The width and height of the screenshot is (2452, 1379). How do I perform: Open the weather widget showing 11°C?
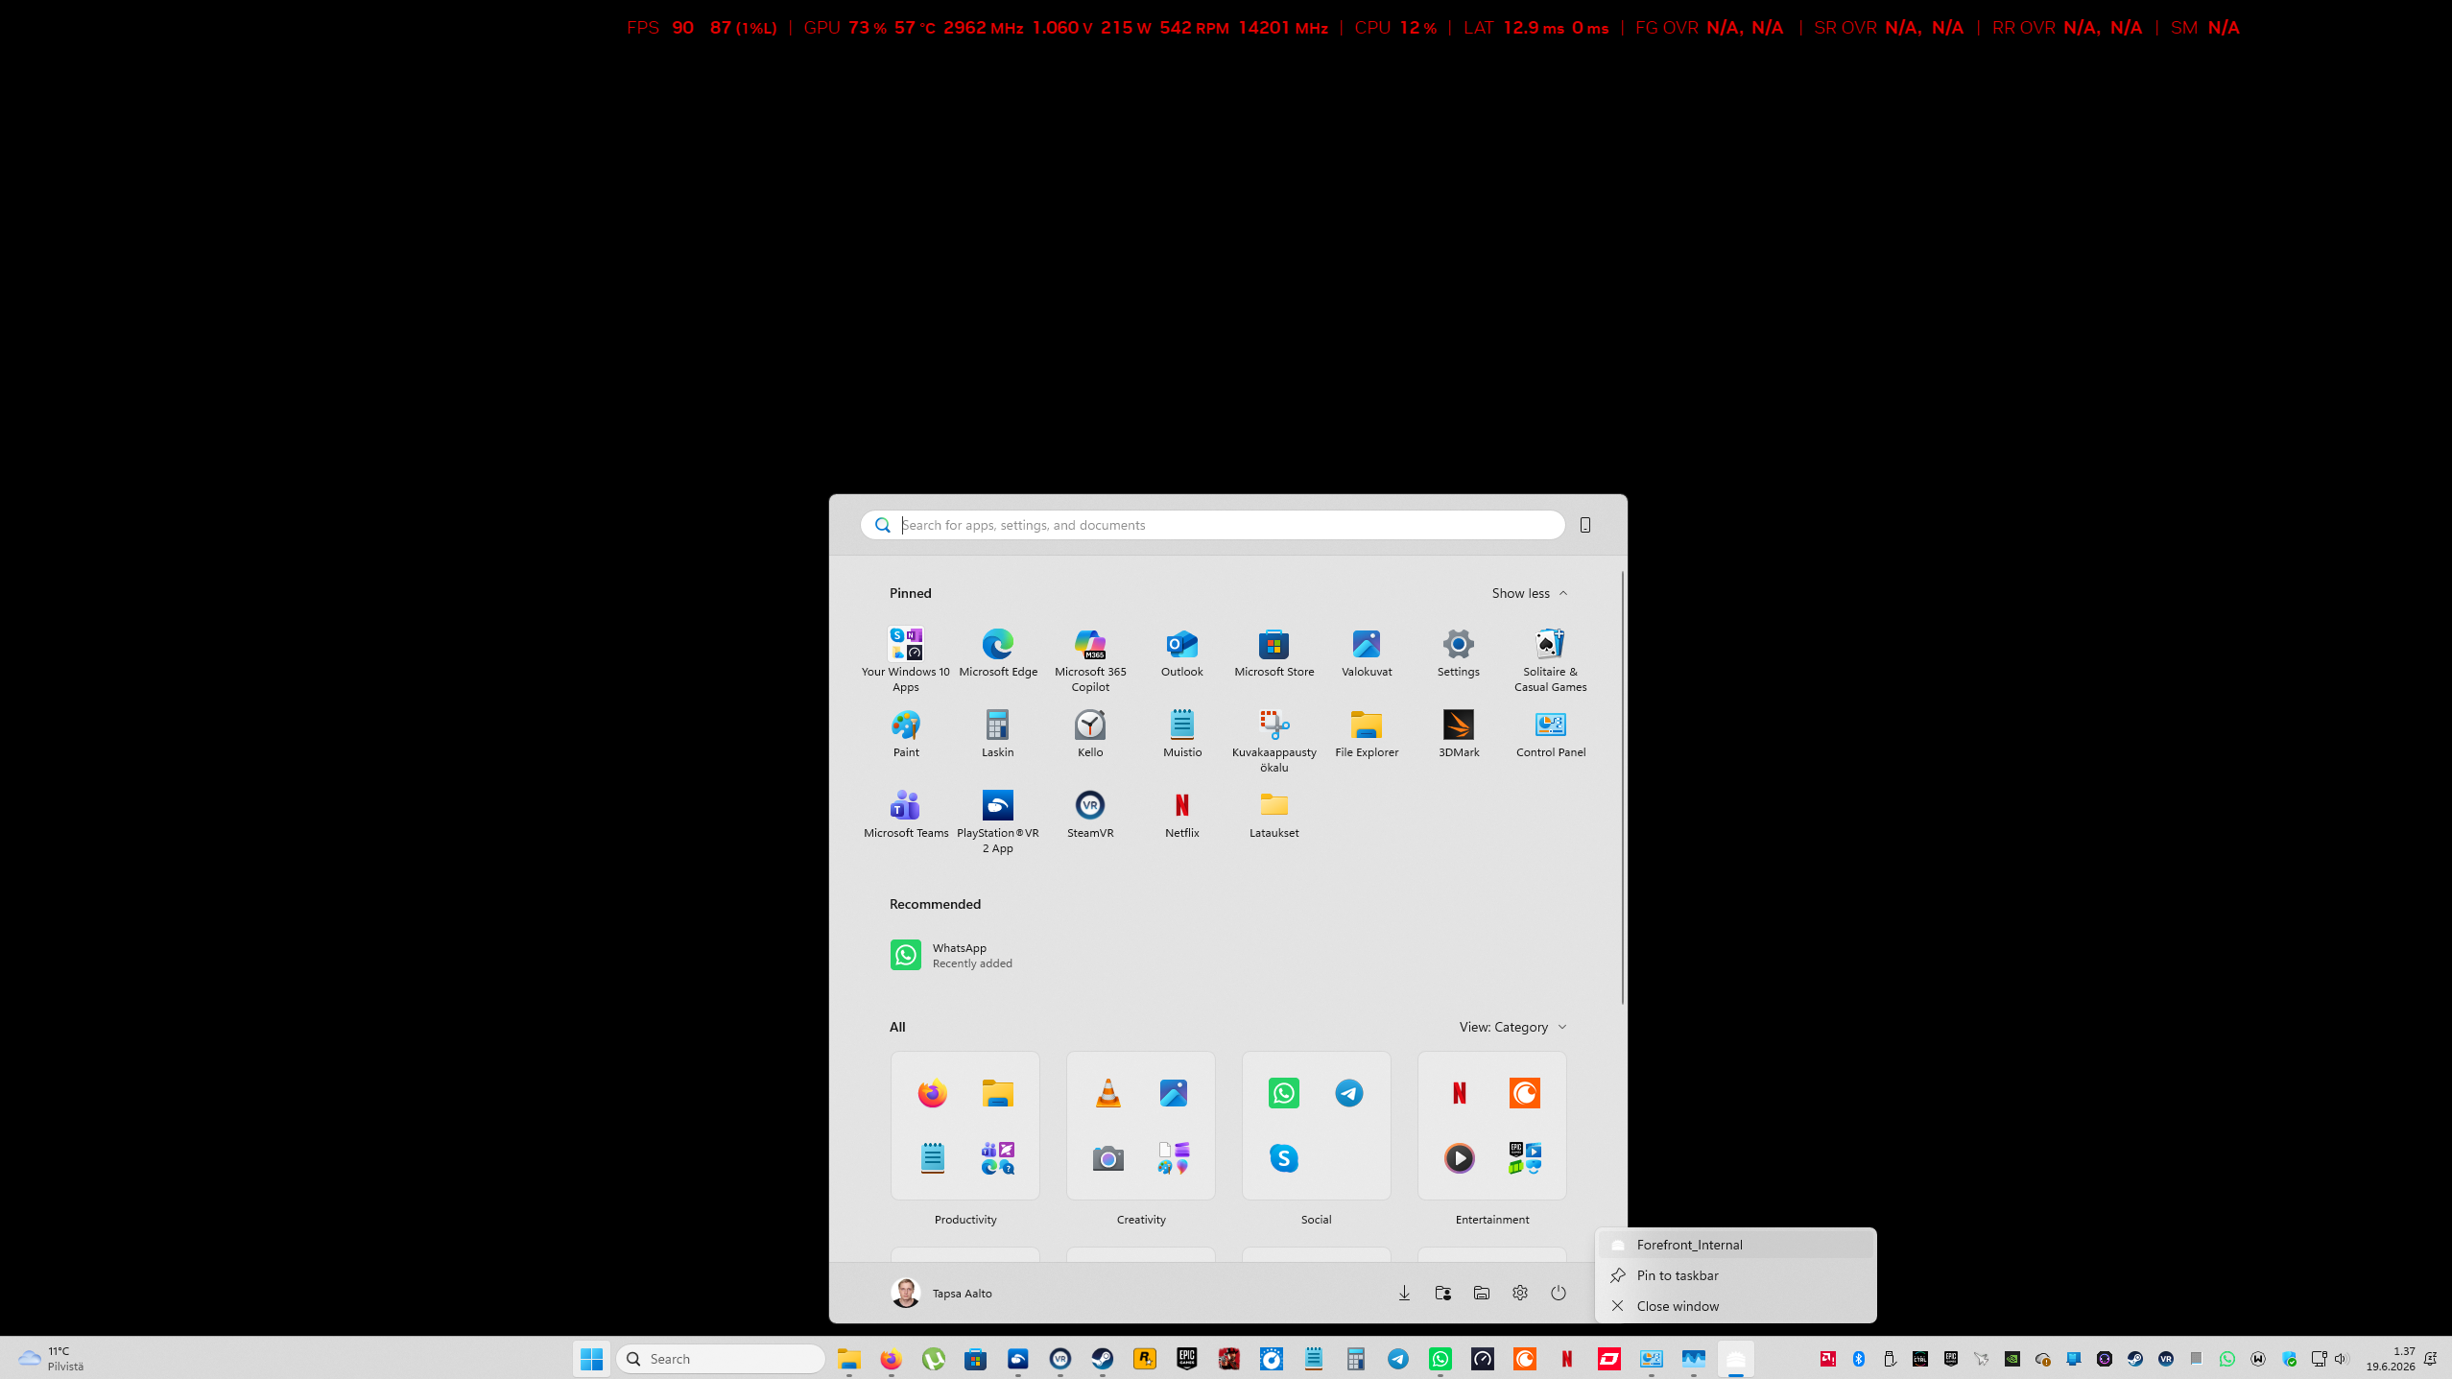tap(51, 1359)
